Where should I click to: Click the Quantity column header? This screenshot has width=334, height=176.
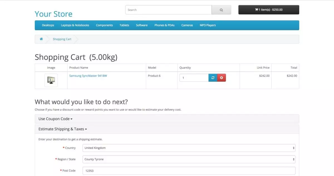185,68
